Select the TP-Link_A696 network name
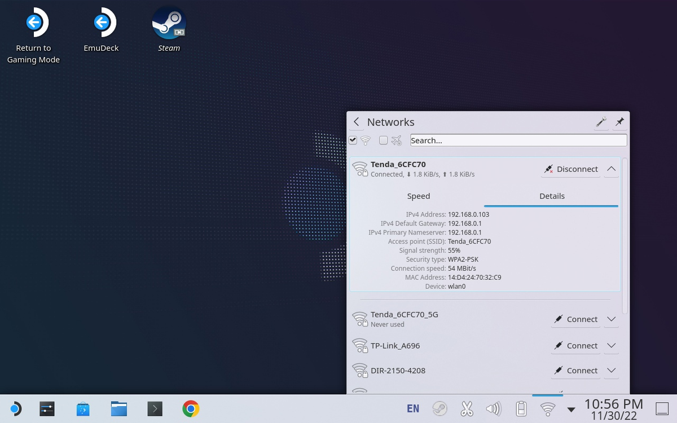Image resolution: width=677 pixels, height=423 pixels. click(395, 346)
